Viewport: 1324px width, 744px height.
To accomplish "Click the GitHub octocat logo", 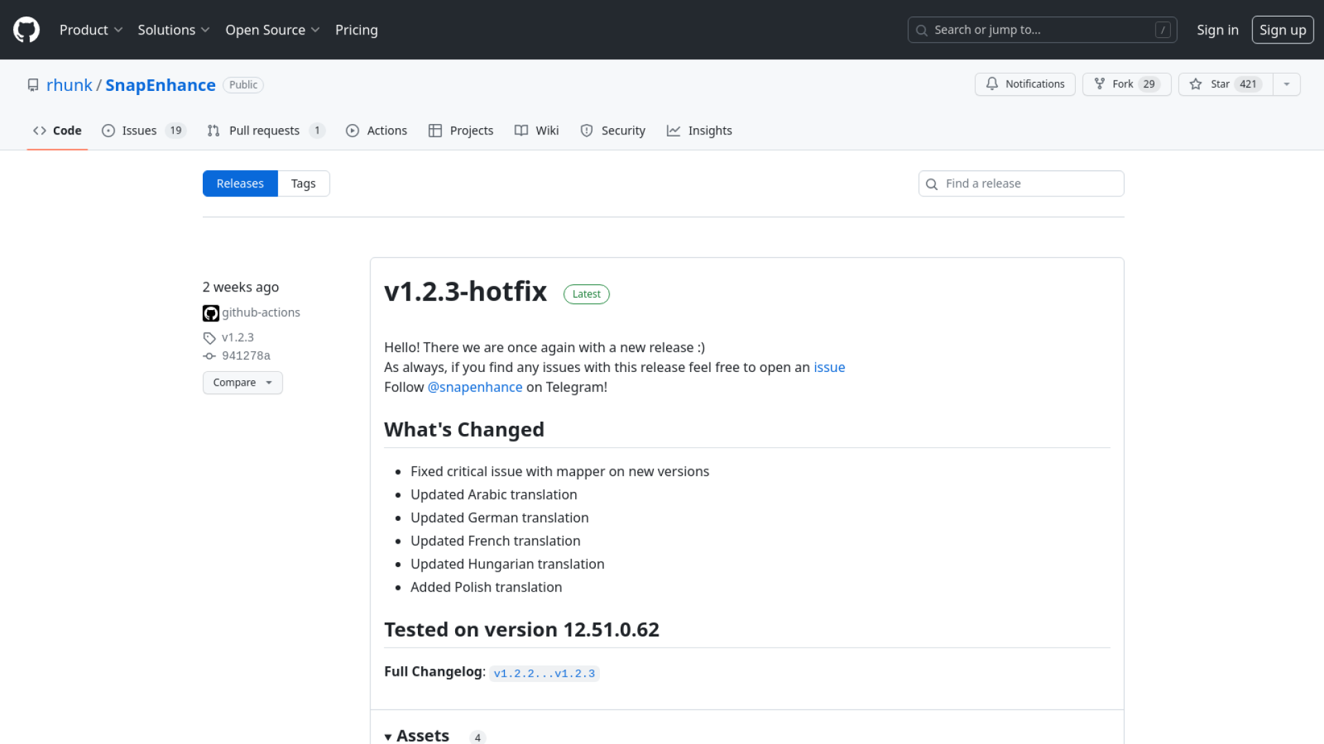I will tap(26, 30).
